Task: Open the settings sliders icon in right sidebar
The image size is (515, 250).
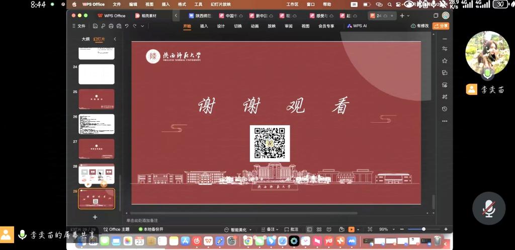Action: point(445,49)
